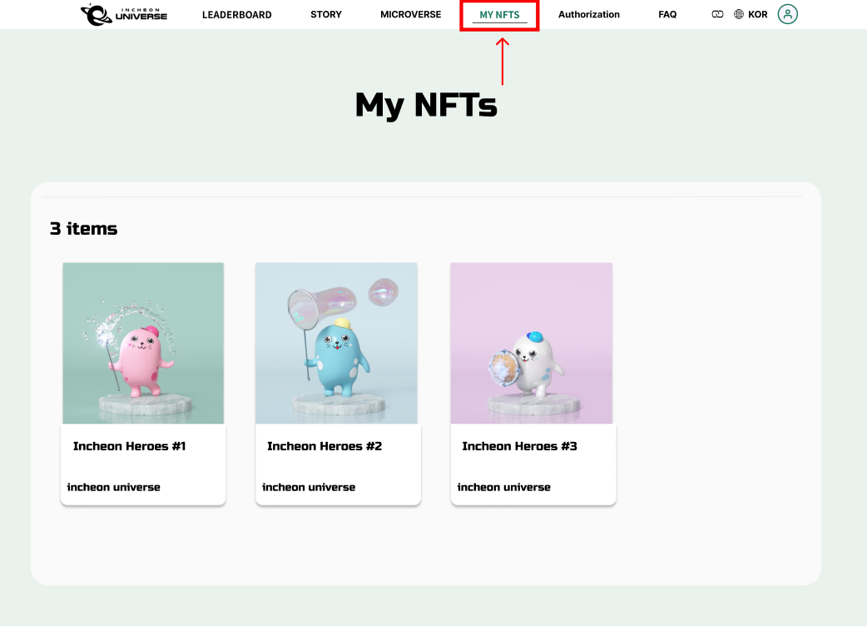
Task: Open the user profile icon
Action: pos(787,14)
